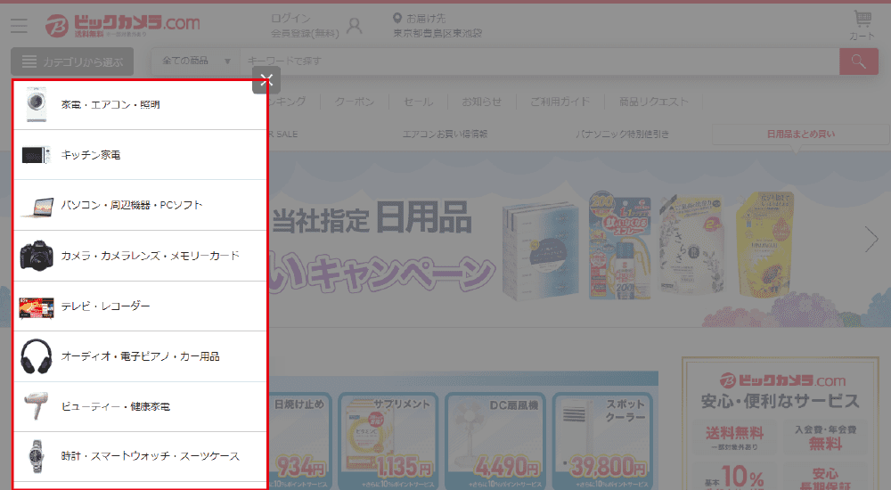891x490 pixels.
Task: Click the 安心・便利なサービス heading
Action: (781, 401)
